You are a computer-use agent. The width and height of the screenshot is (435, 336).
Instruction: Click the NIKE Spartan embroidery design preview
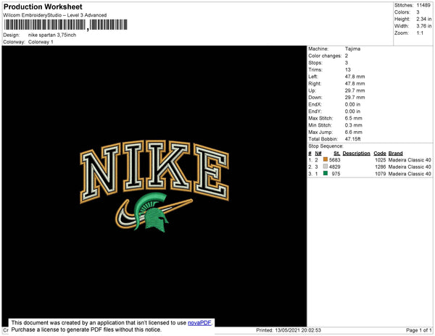(154, 186)
